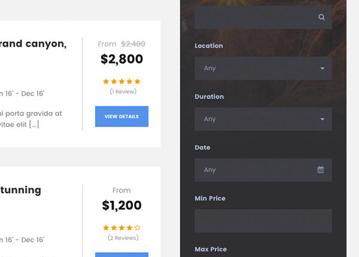Image resolution: width=359 pixels, height=257 pixels.
Task: Click the $1,200 price
Action: click(121, 206)
